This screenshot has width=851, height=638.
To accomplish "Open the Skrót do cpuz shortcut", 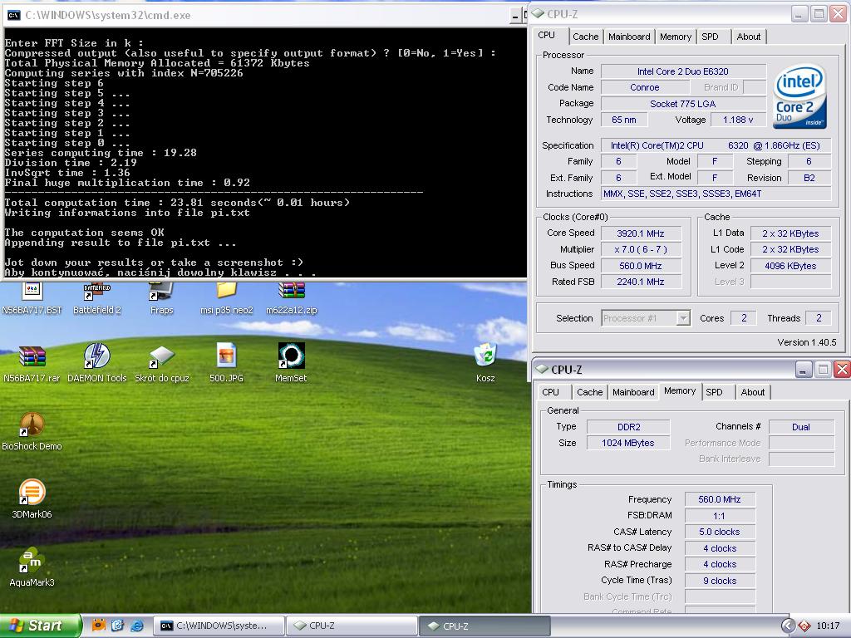I will tap(162, 363).
